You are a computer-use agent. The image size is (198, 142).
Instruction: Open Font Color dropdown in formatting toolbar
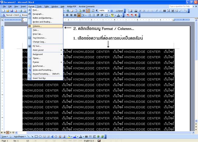pyautogui.click(x=121, y=15)
